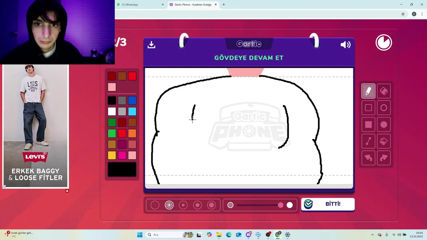The width and height of the screenshot is (427, 240).
Task: Select the second brush size
Action: (169, 205)
